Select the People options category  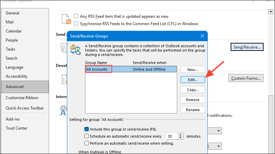(x=12, y=40)
